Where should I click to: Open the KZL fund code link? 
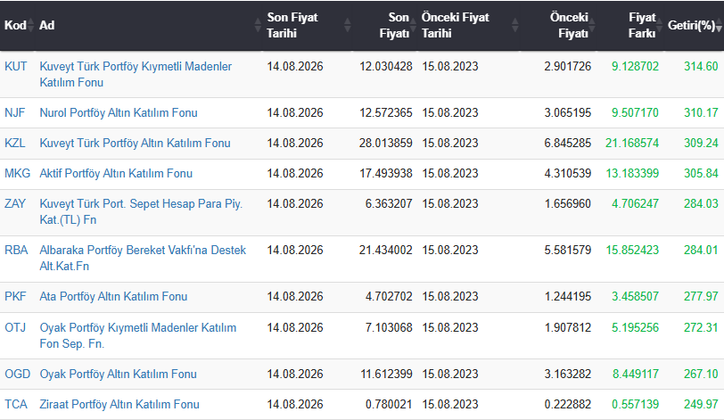pyautogui.click(x=15, y=143)
